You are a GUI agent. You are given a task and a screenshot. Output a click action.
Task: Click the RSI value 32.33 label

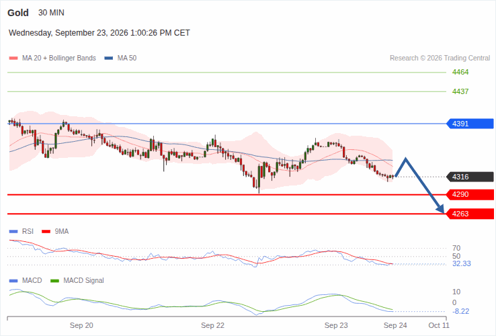pyautogui.click(x=462, y=263)
